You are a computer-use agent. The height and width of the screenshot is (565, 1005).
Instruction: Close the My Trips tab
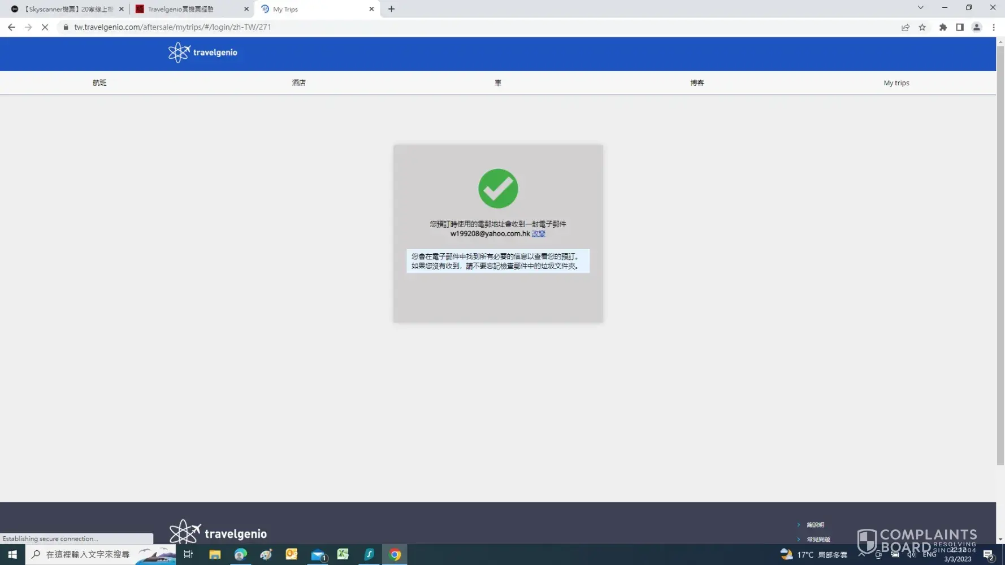click(371, 9)
